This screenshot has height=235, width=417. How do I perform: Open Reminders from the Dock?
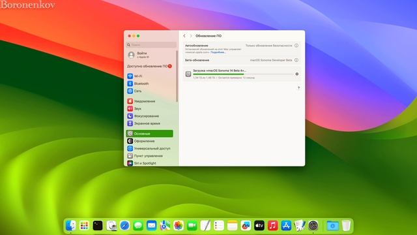219,226
